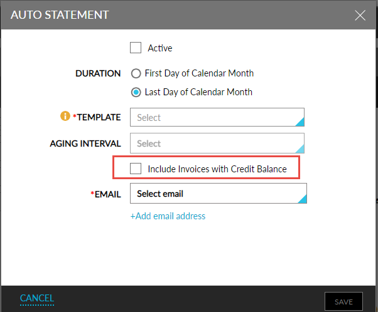Tick the Active checkbox

coord(136,48)
